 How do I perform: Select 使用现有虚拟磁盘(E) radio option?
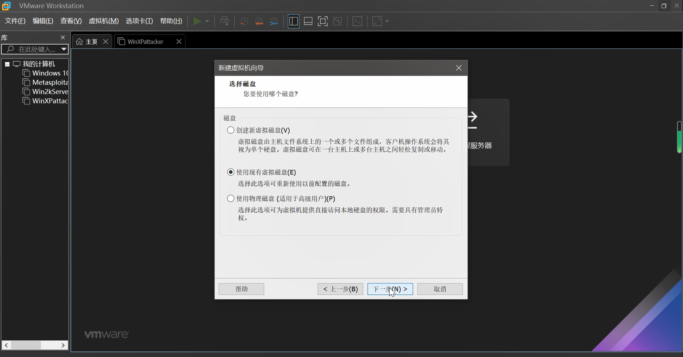pos(231,172)
